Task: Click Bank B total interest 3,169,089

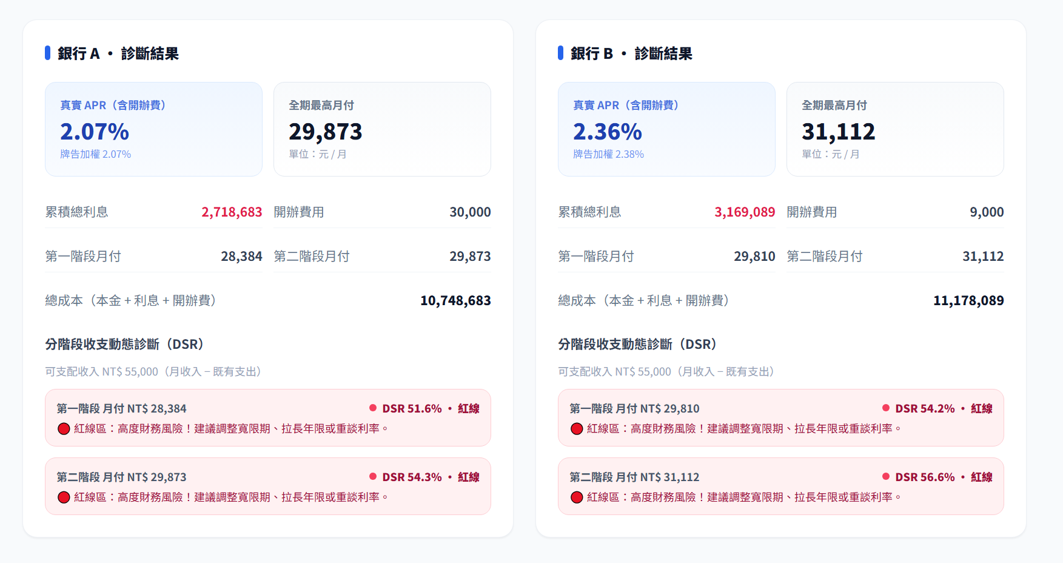Action: tap(745, 212)
